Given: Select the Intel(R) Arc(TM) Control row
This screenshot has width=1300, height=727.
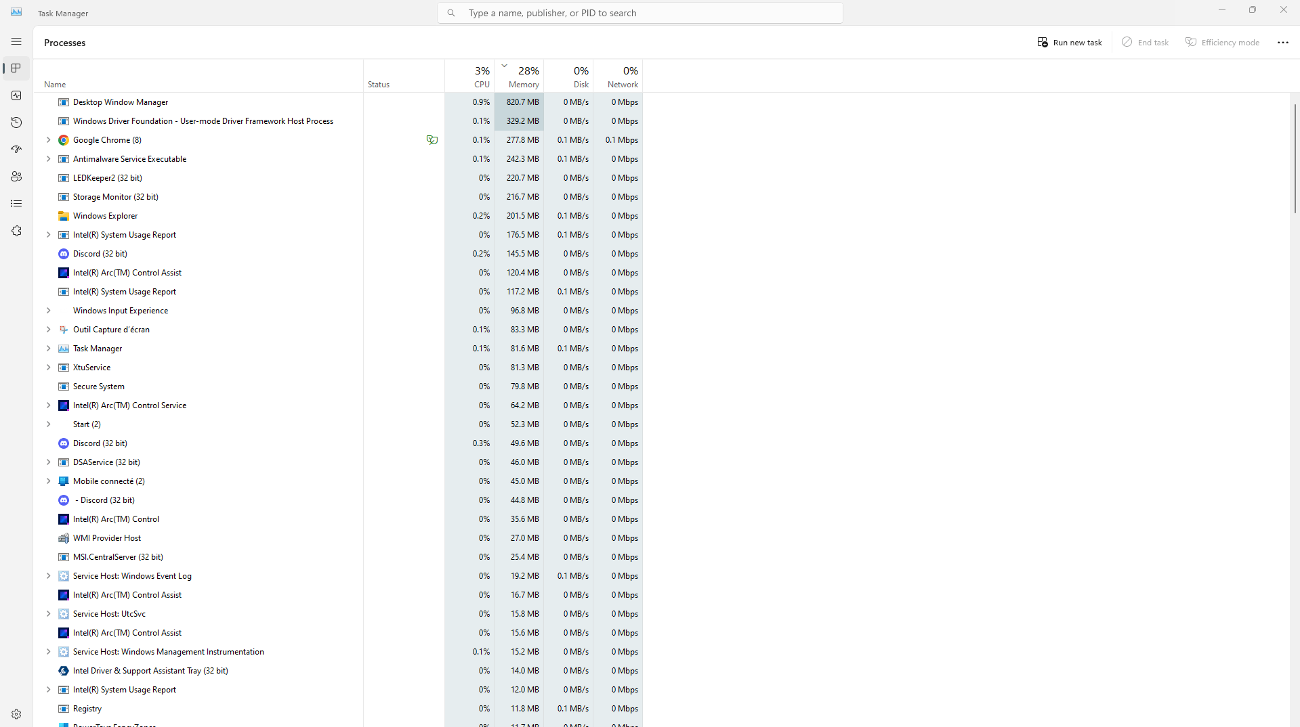Looking at the screenshot, I should (x=338, y=519).
